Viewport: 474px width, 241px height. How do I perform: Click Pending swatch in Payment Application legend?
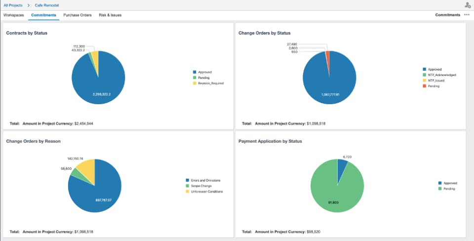coord(440,189)
